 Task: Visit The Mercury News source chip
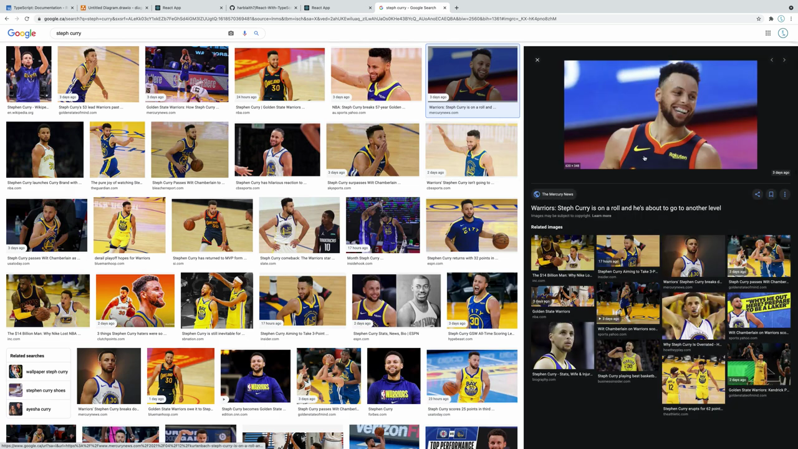click(x=554, y=194)
